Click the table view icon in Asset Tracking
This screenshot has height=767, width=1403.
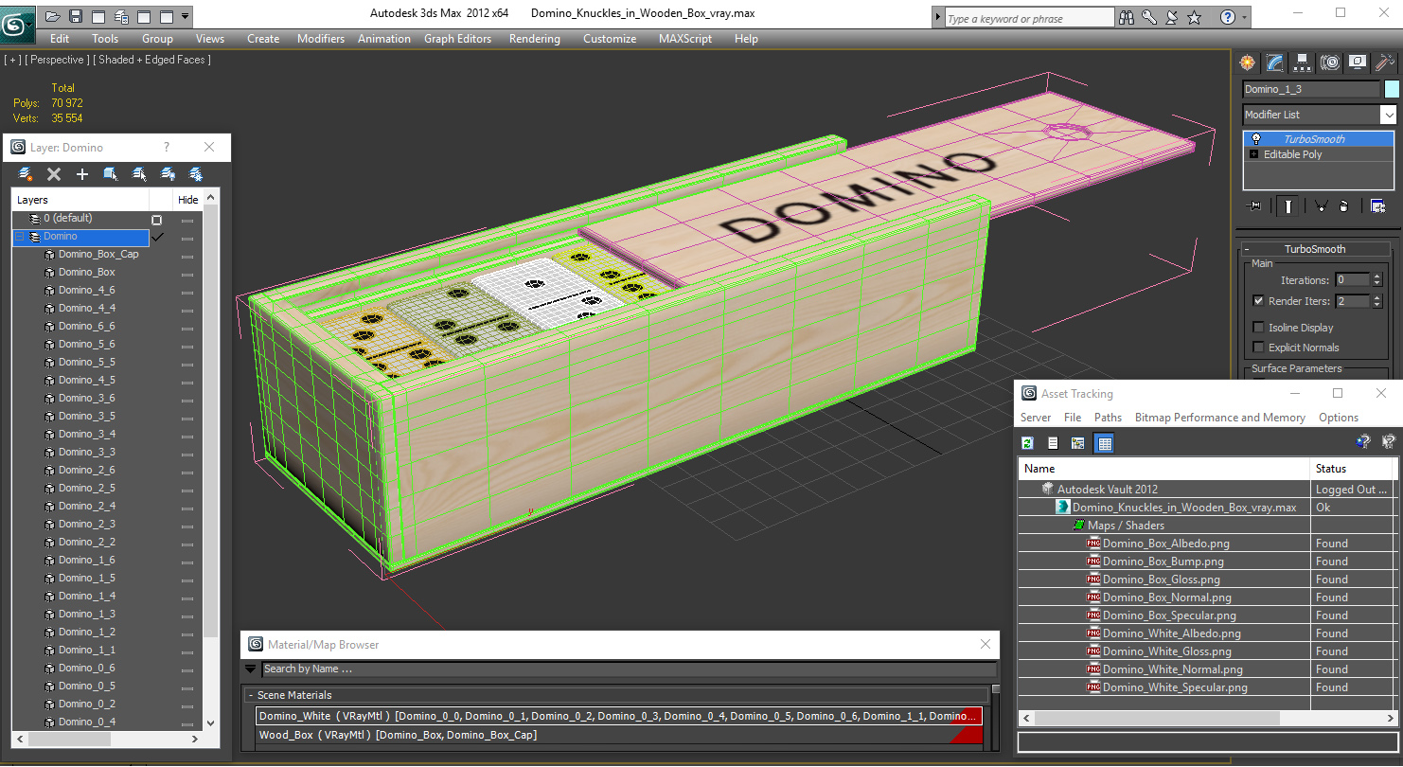click(1104, 443)
